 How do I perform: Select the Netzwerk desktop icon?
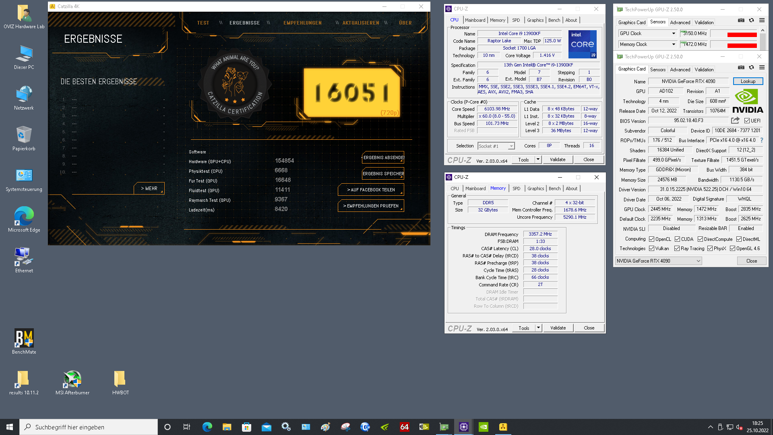(x=24, y=98)
